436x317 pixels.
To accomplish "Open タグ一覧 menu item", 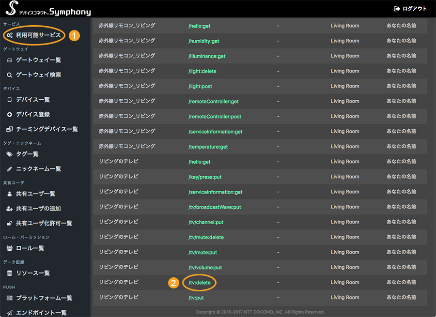I will coord(27,154).
